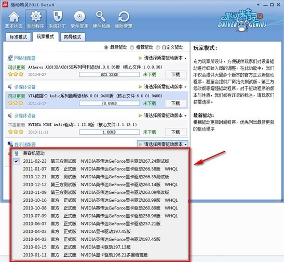Click the 未下载 status beside 78.69MB
Screen dimensions: 284x262
pyautogui.click(x=150, y=103)
